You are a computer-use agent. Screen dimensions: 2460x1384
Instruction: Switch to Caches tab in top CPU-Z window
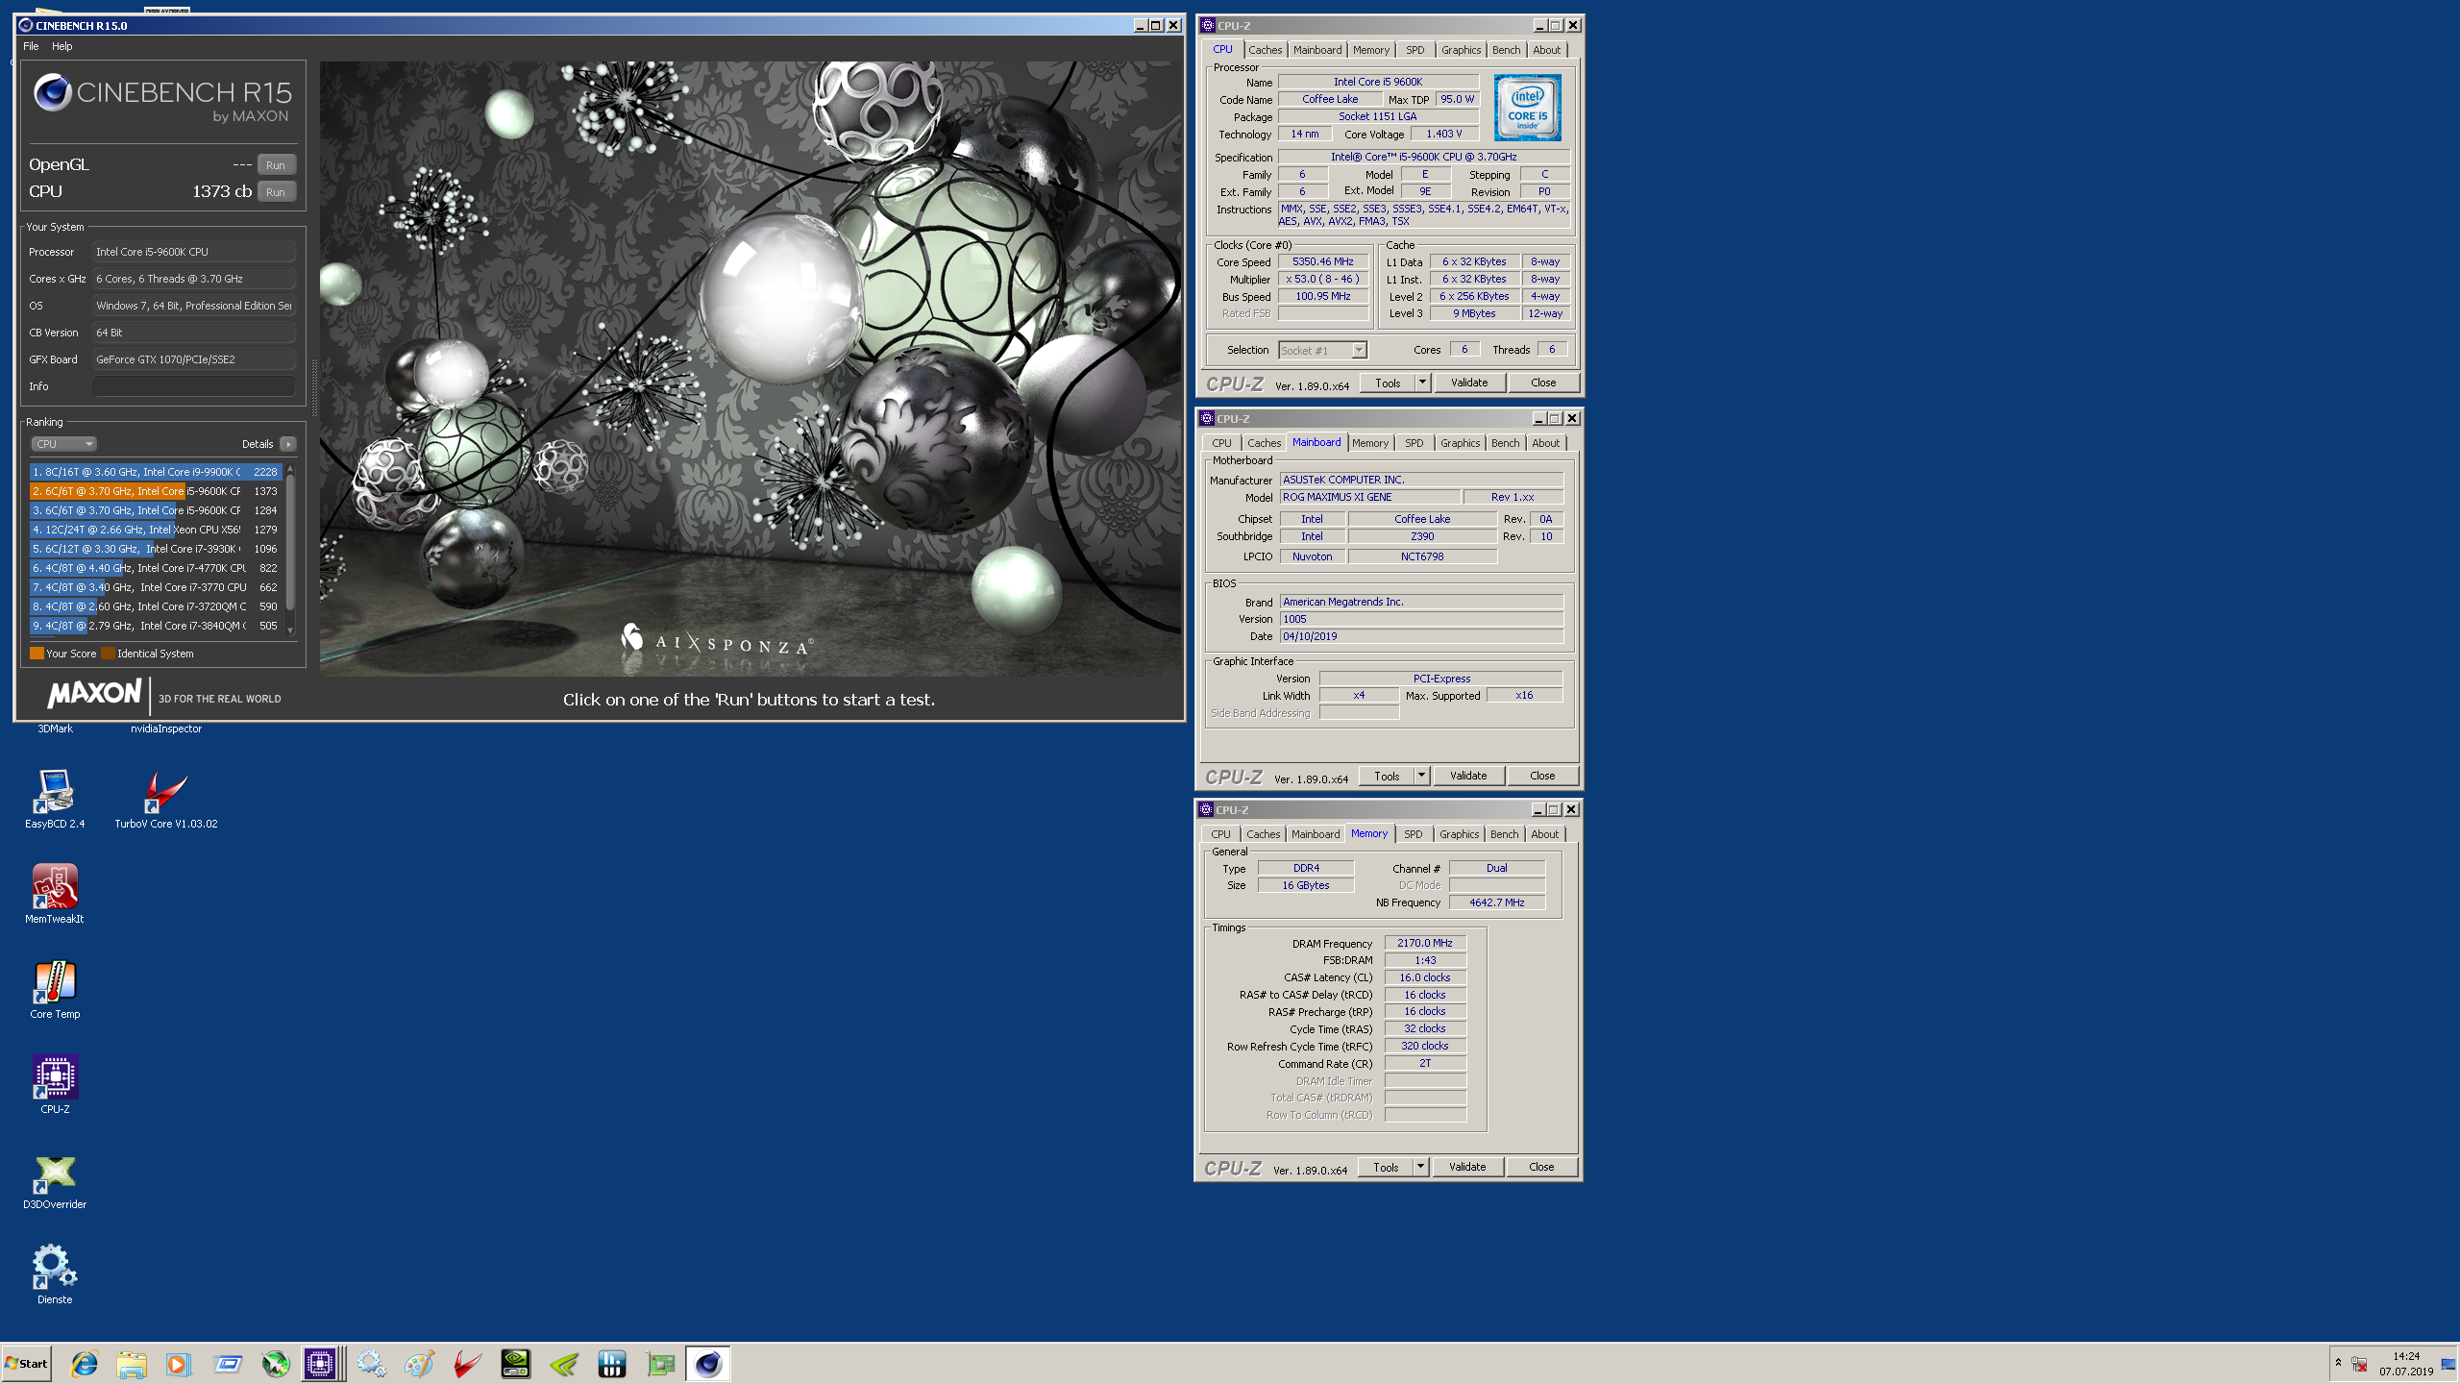point(1265,50)
